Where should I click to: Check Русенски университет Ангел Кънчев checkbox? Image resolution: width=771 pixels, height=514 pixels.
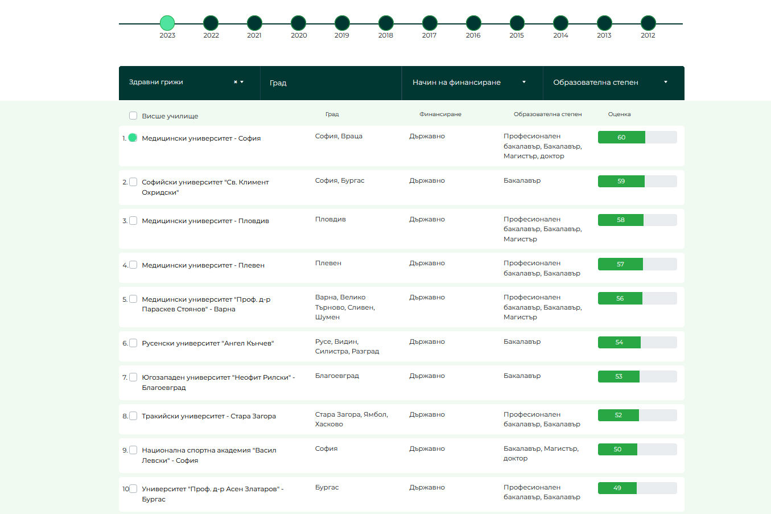pos(133,343)
